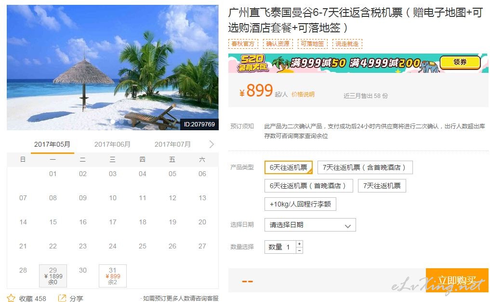Click the share icon
This screenshot has height=302, width=490.
coord(62,298)
